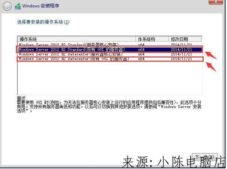Screen dimensions: 227x169
Task: Click the 操作系统 column header
Action: 77,39
